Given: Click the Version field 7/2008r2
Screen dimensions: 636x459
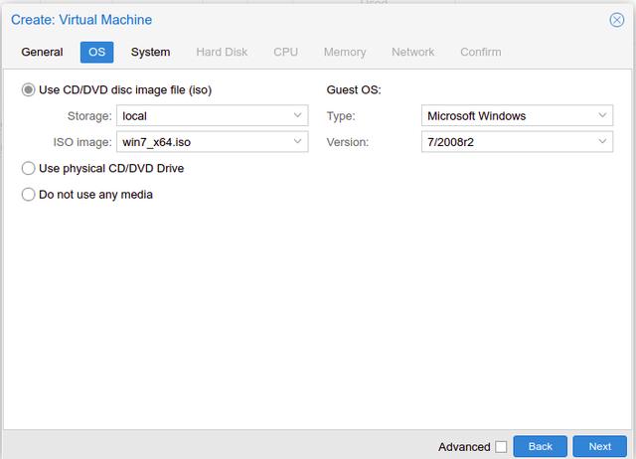Looking at the screenshot, I should tap(517, 141).
